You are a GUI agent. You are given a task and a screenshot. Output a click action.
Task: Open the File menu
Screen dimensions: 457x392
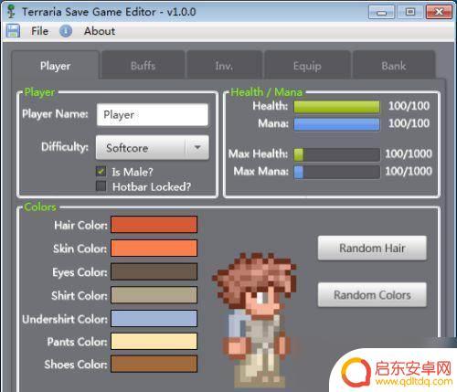[x=39, y=31]
